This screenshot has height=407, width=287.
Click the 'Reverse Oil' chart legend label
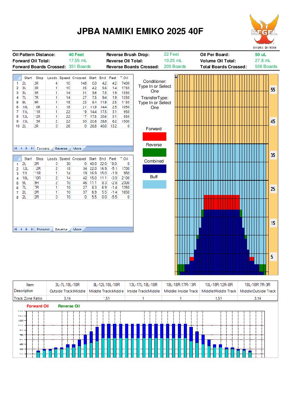(69, 306)
